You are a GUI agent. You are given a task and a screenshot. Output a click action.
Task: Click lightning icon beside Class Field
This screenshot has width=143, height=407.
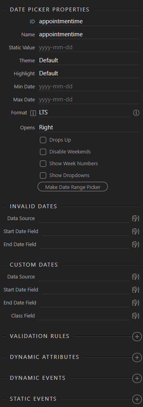135,316
